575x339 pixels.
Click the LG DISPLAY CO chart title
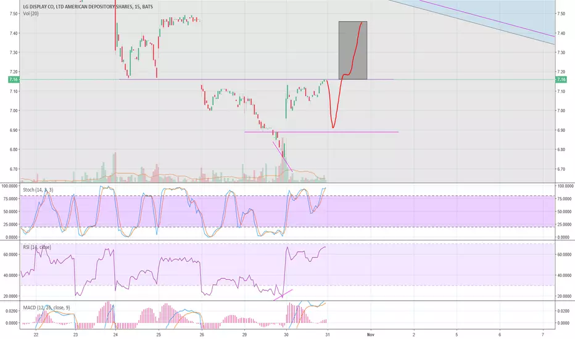(x=88, y=7)
